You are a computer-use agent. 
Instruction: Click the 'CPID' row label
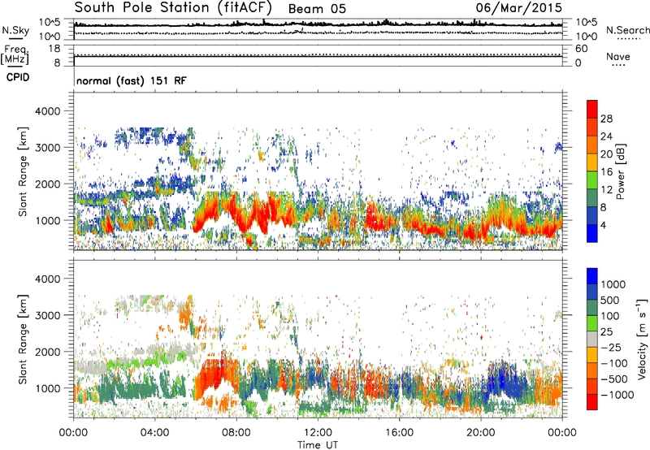(18, 77)
